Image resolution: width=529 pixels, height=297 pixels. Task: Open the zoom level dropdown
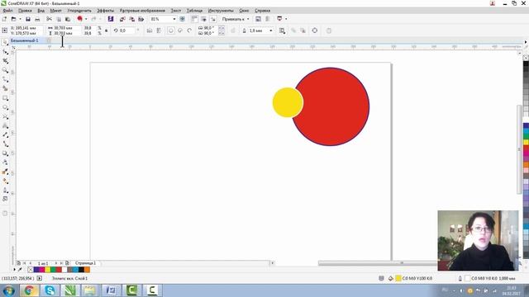point(174,19)
